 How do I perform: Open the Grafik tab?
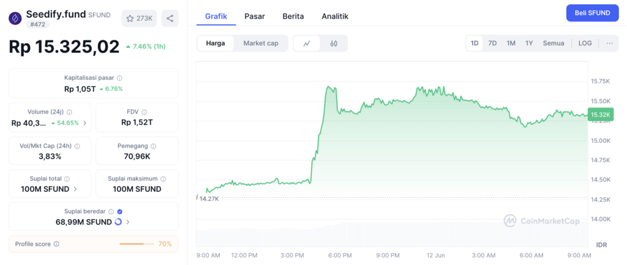pyautogui.click(x=216, y=16)
